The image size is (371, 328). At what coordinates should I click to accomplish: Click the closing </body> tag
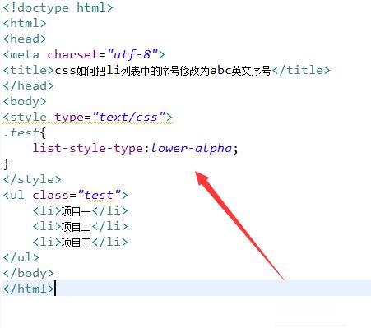click(x=29, y=273)
